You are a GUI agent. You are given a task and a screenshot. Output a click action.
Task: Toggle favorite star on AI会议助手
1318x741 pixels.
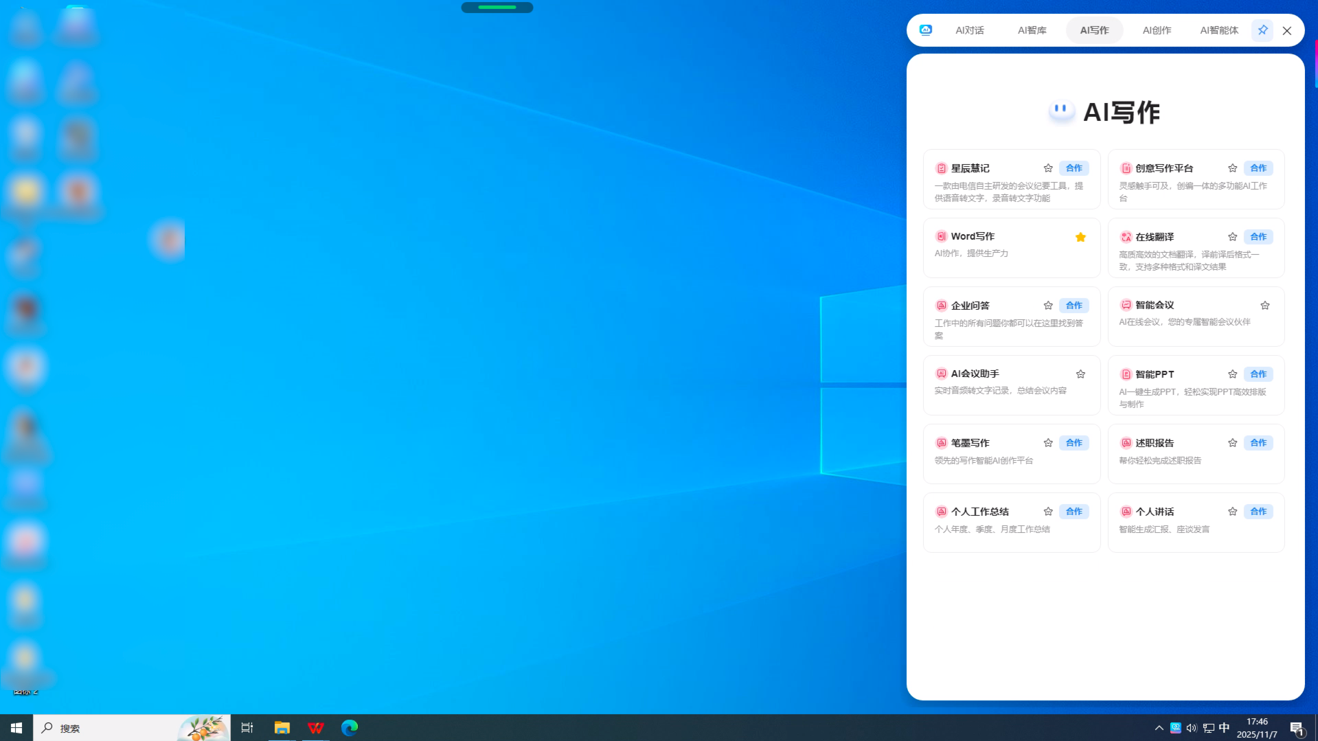pyautogui.click(x=1080, y=374)
